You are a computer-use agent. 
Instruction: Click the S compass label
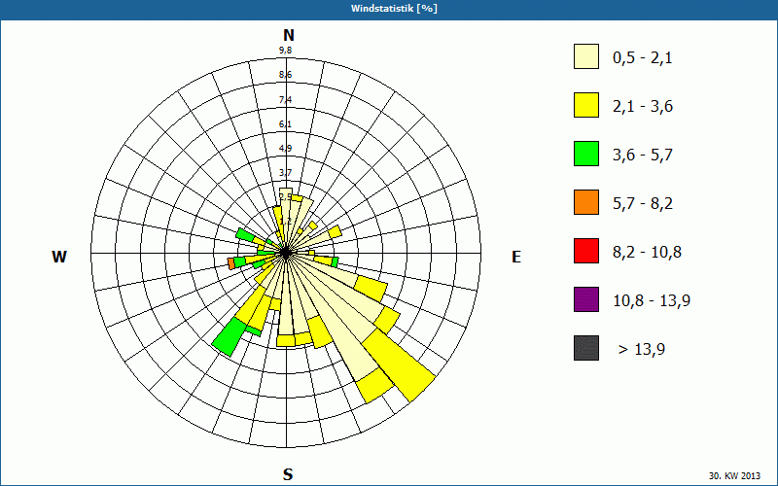288,474
